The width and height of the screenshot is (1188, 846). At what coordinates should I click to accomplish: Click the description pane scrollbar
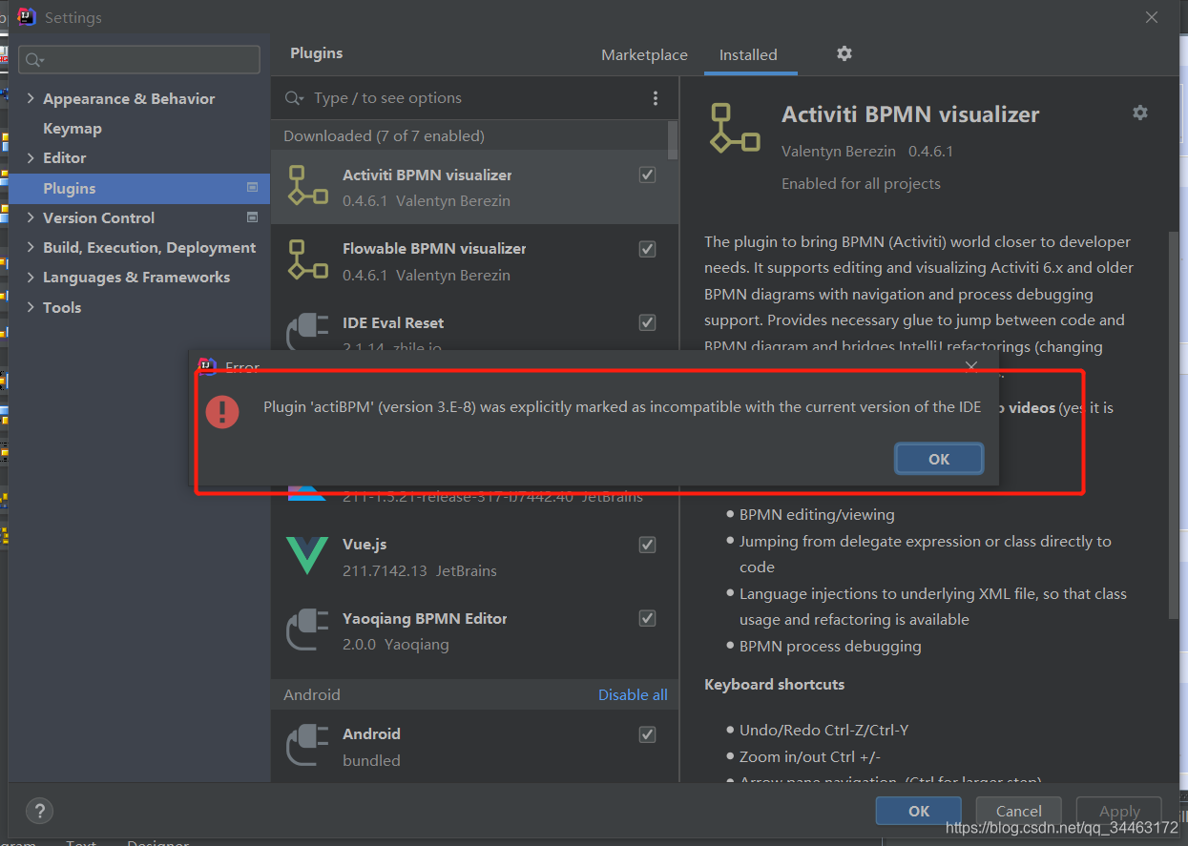click(x=1174, y=424)
